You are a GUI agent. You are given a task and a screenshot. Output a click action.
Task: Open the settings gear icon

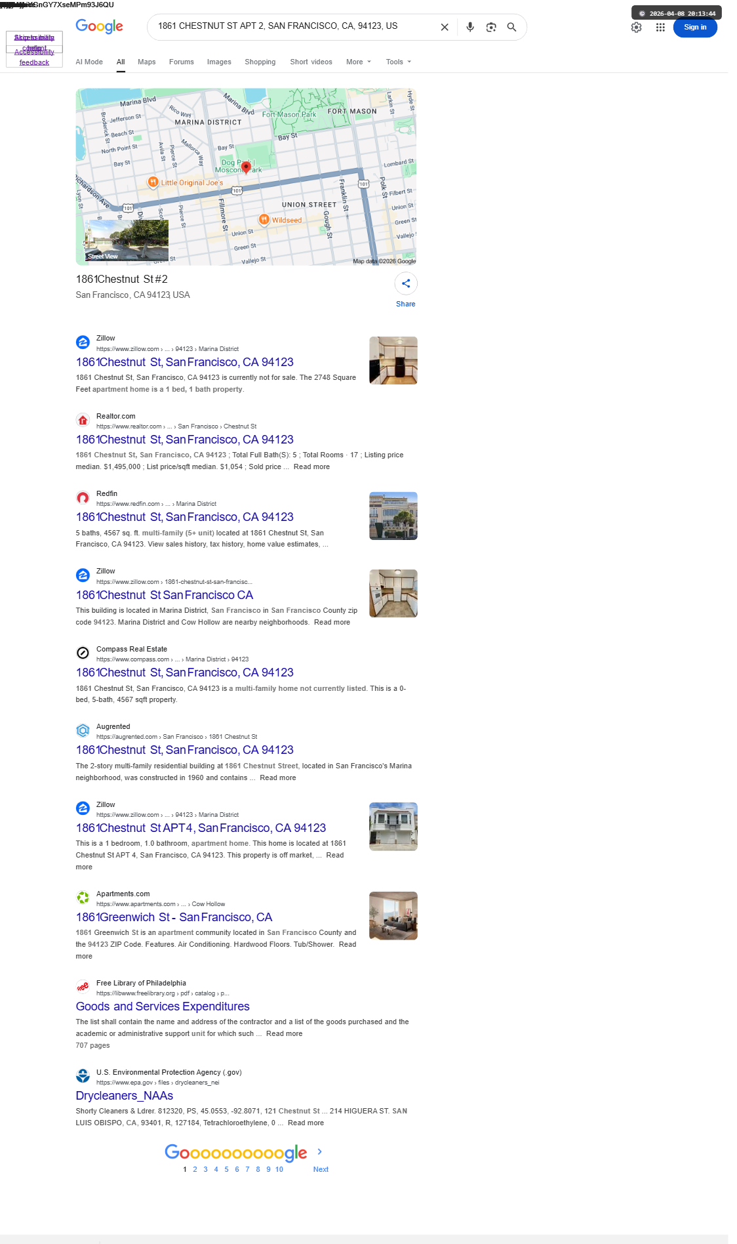pyautogui.click(x=636, y=27)
